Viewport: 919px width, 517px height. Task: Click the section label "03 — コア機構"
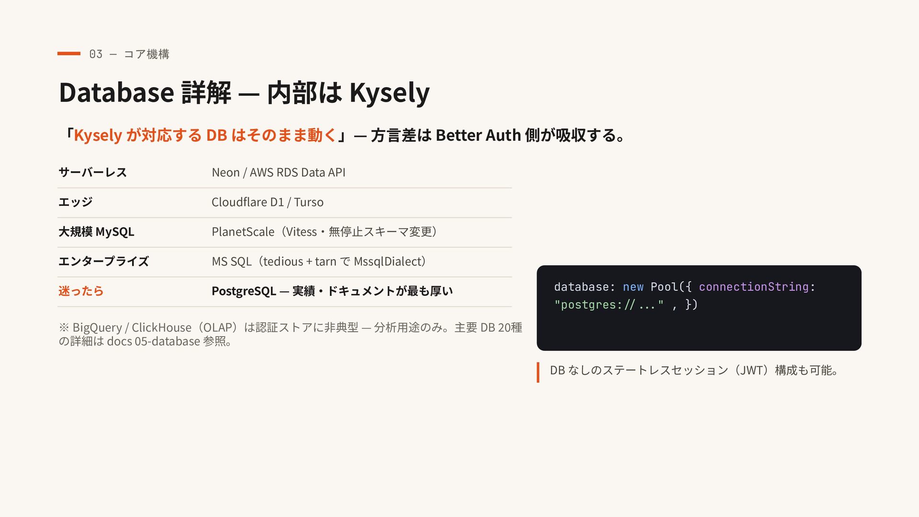pyautogui.click(x=129, y=54)
